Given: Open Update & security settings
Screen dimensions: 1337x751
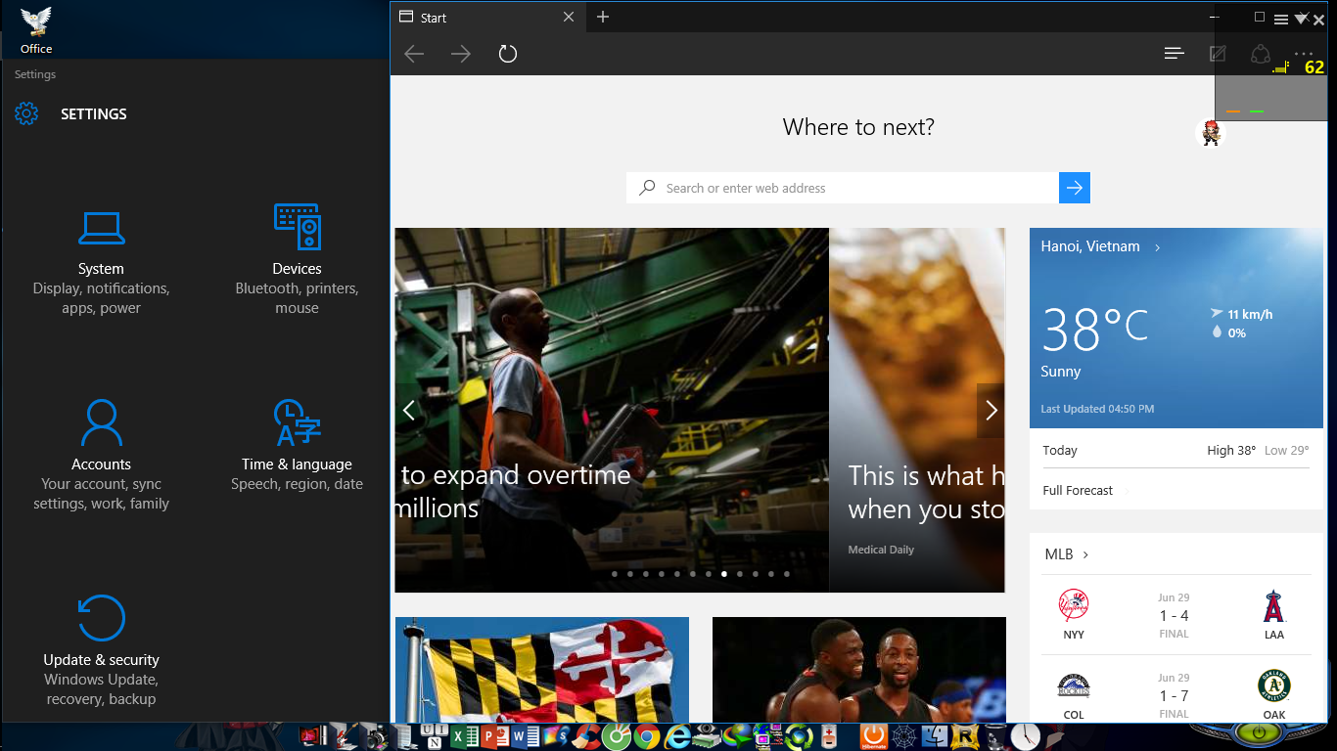Looking at the screenshot, I should [x=101, y=651].
